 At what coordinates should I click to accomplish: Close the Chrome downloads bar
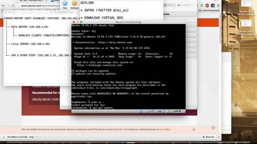click(x=218, y=137)
